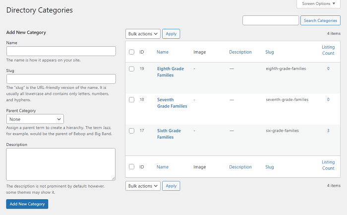347x215 pixels.
Task: Open the bottom Bulk actions dropdown
Action: tap(143, 186)
